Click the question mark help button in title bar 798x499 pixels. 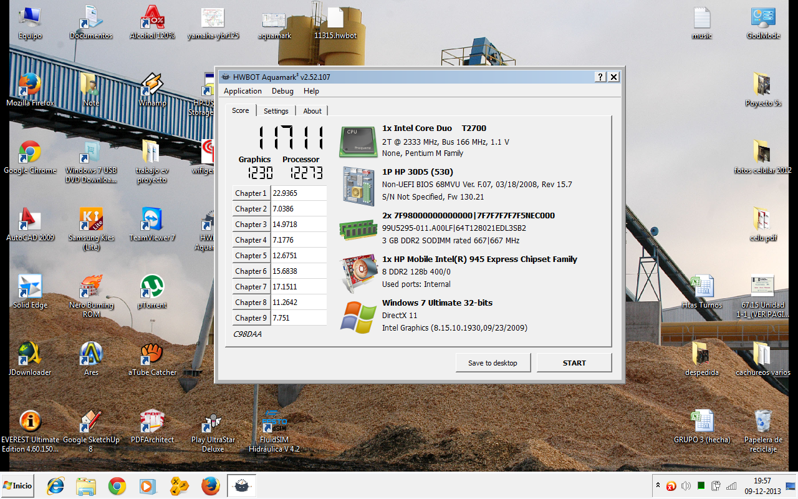coord(600,77)
